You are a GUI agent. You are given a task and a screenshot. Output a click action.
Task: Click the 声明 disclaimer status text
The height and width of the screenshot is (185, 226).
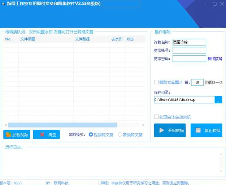[x=145, y=183]
